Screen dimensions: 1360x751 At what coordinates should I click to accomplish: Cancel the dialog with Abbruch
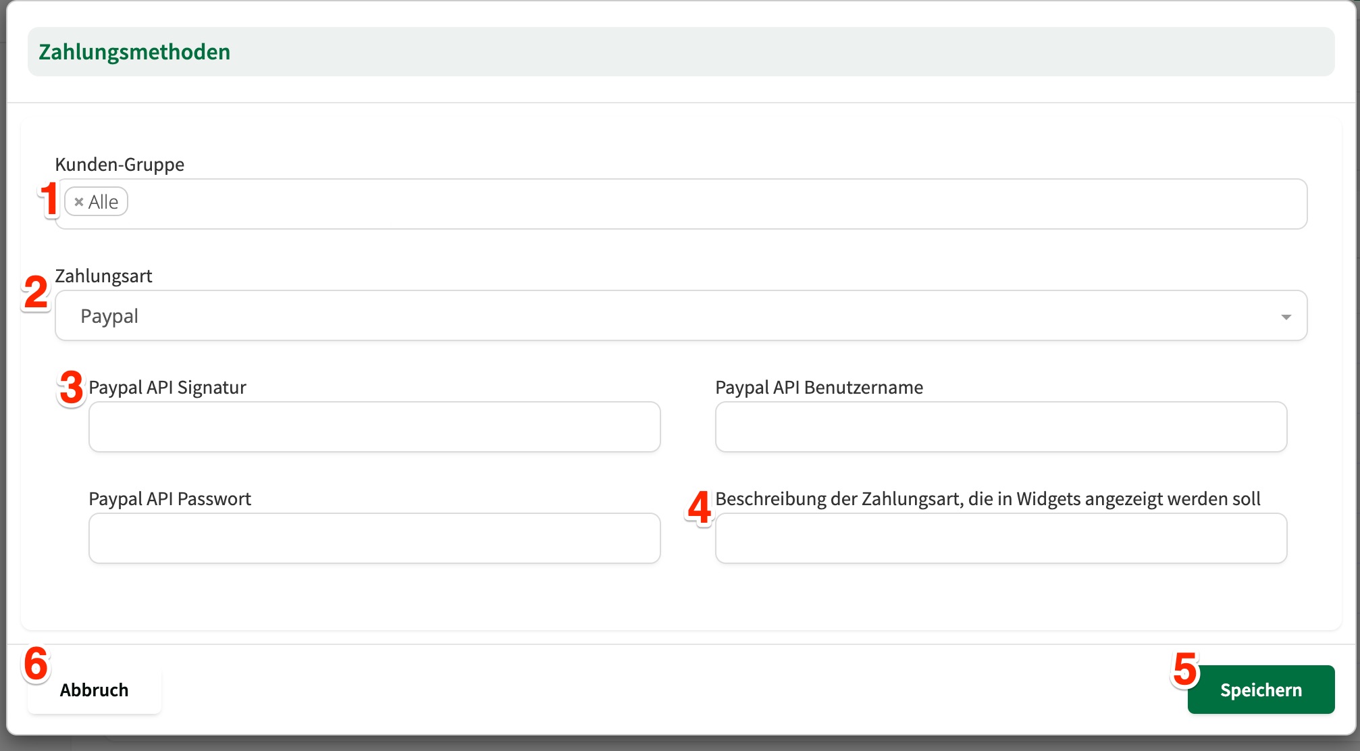(x=95, y=690)
